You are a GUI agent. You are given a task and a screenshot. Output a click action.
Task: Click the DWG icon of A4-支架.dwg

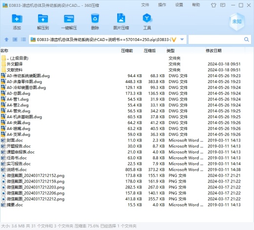tap(3, 134)
